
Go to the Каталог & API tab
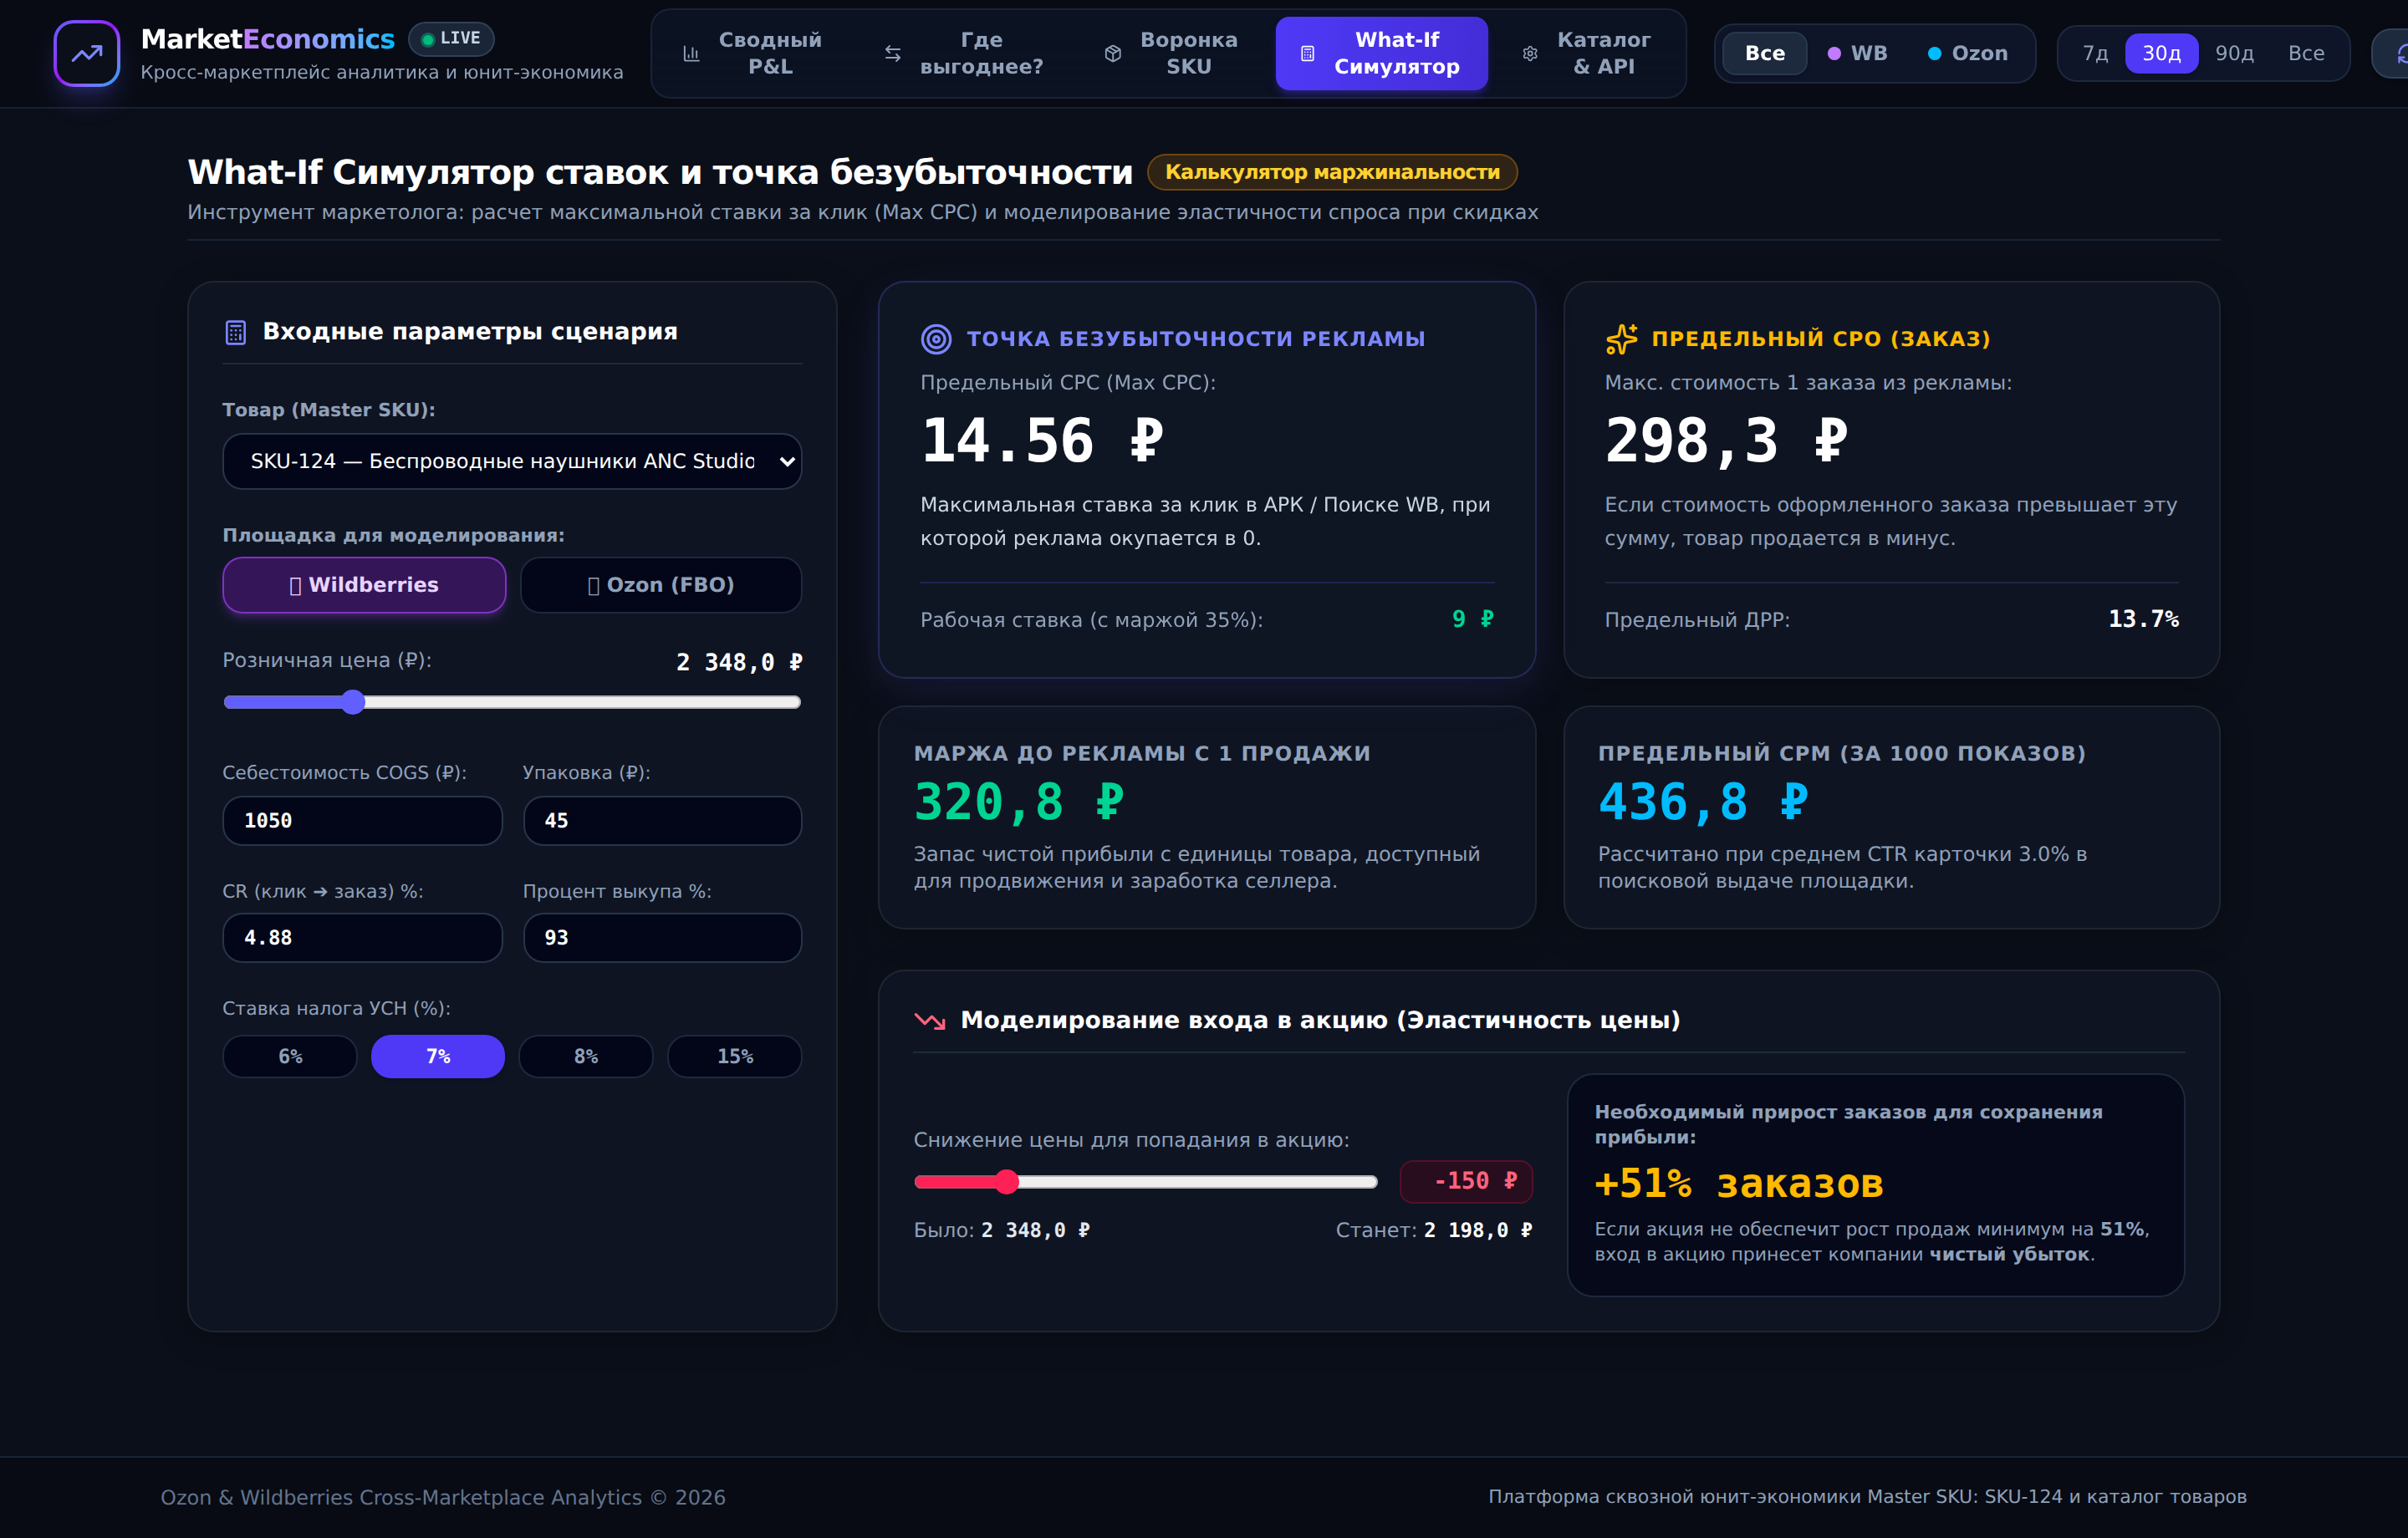[x=1586, y=53]
